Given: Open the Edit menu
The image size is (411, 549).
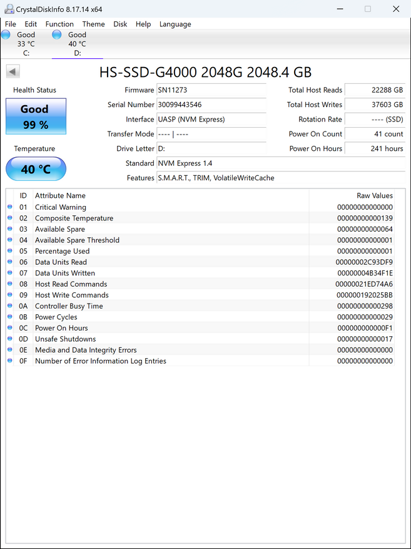Looking at the screenshot, I should 31,24.
